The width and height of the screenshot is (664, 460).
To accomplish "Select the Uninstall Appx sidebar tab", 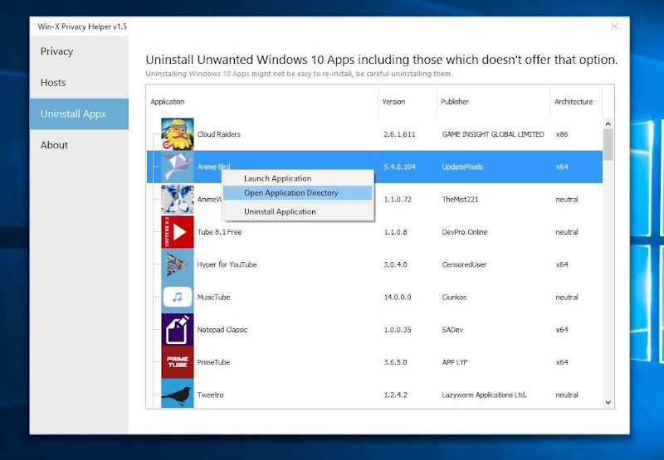I will [x=79, y=114].
